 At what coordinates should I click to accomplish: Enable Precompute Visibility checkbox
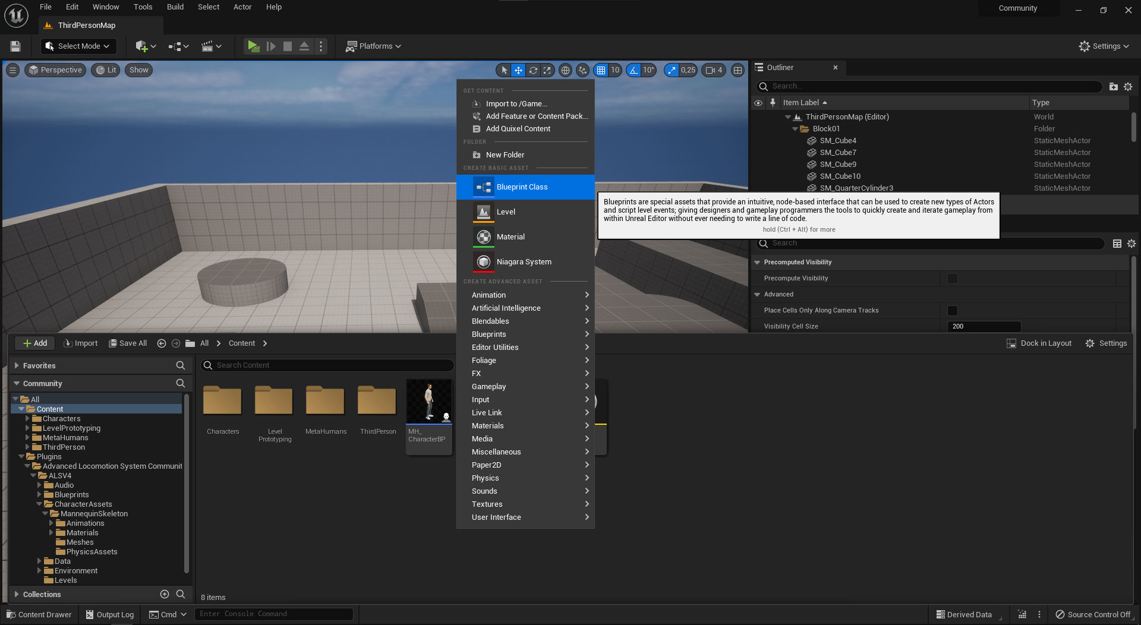coord(953,279)
